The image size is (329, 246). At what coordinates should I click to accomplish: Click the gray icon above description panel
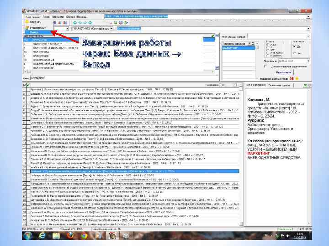[x=309, y=85]
